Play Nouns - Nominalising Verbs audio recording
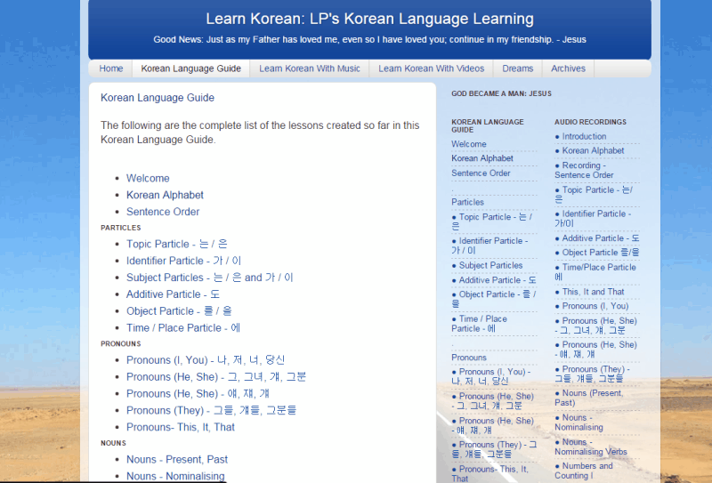 pyautogui.click(x=591, y=447)
